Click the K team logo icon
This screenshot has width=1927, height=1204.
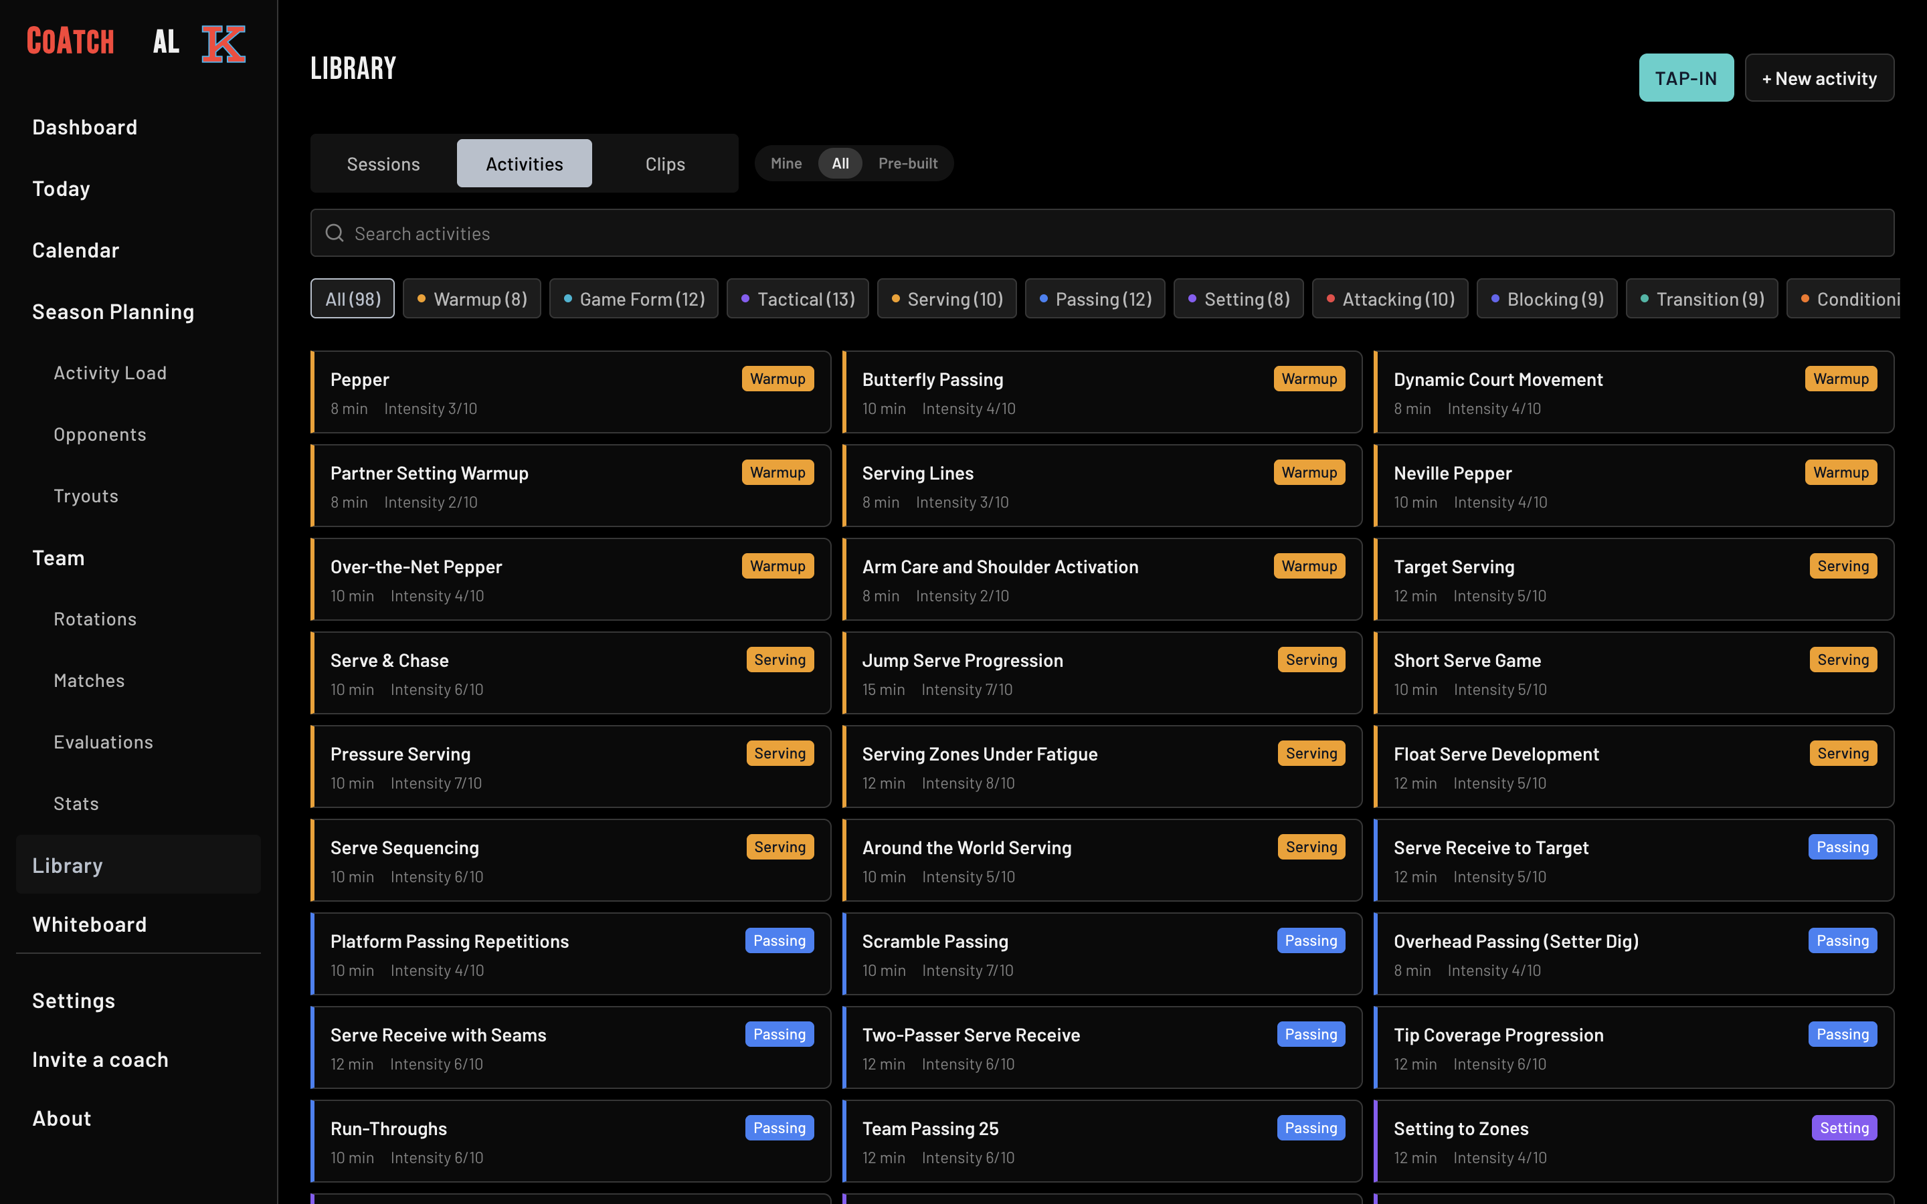(x=223, y=43)
